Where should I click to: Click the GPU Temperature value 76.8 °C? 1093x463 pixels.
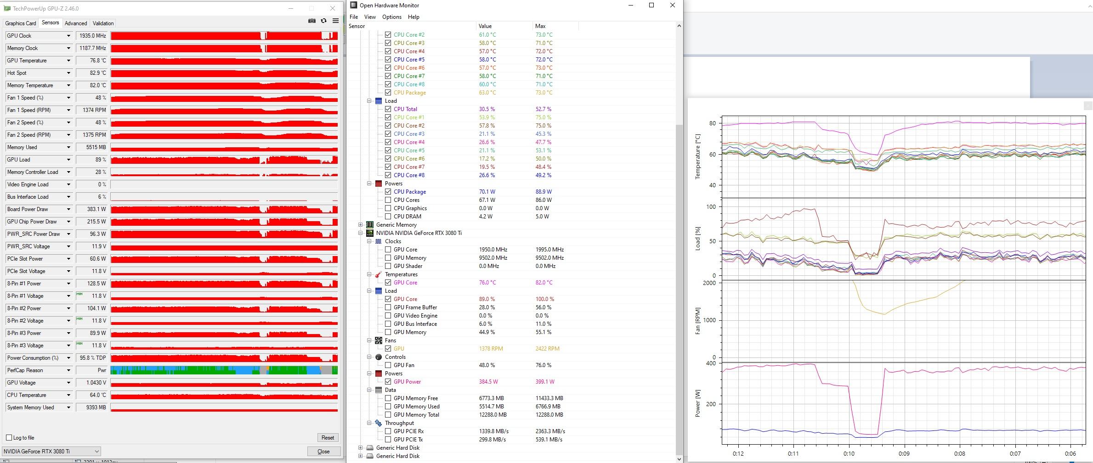(x=92, y=61)
